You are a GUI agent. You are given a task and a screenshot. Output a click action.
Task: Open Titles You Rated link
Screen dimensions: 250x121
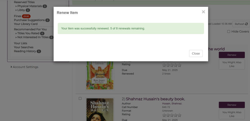click(28, 33)
